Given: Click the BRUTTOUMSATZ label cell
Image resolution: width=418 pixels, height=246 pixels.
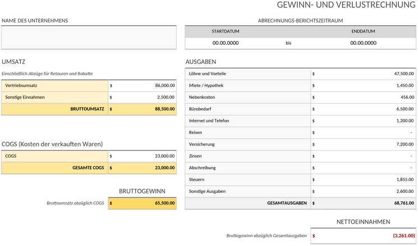Looking at the screenshot, I should (54, 109).
